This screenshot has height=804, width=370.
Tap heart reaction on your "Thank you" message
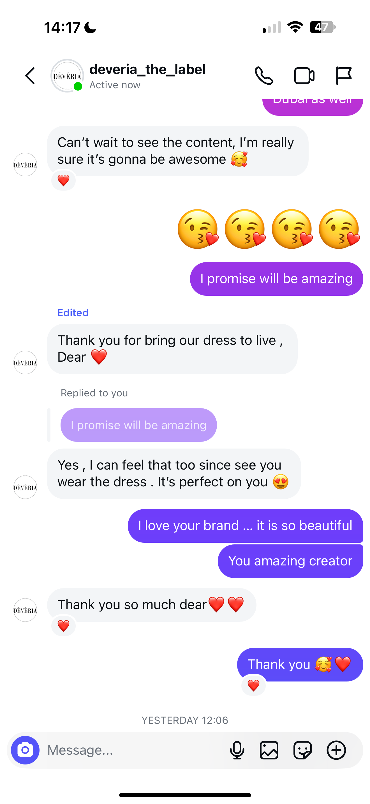click(x=253, y=685)
